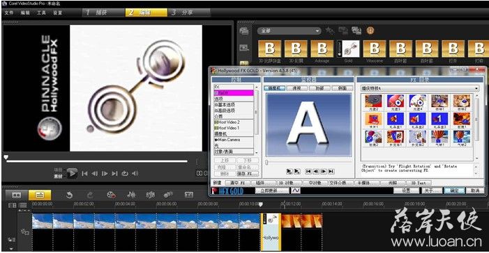Click the 3D Text button in Hollywood FX
The height and width of the screenshot is (253, 489).
point(419,183)
